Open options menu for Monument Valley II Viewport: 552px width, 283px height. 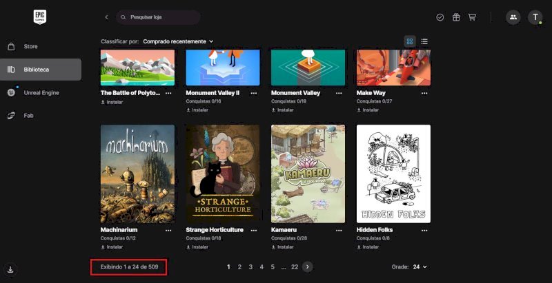[253, 93]
